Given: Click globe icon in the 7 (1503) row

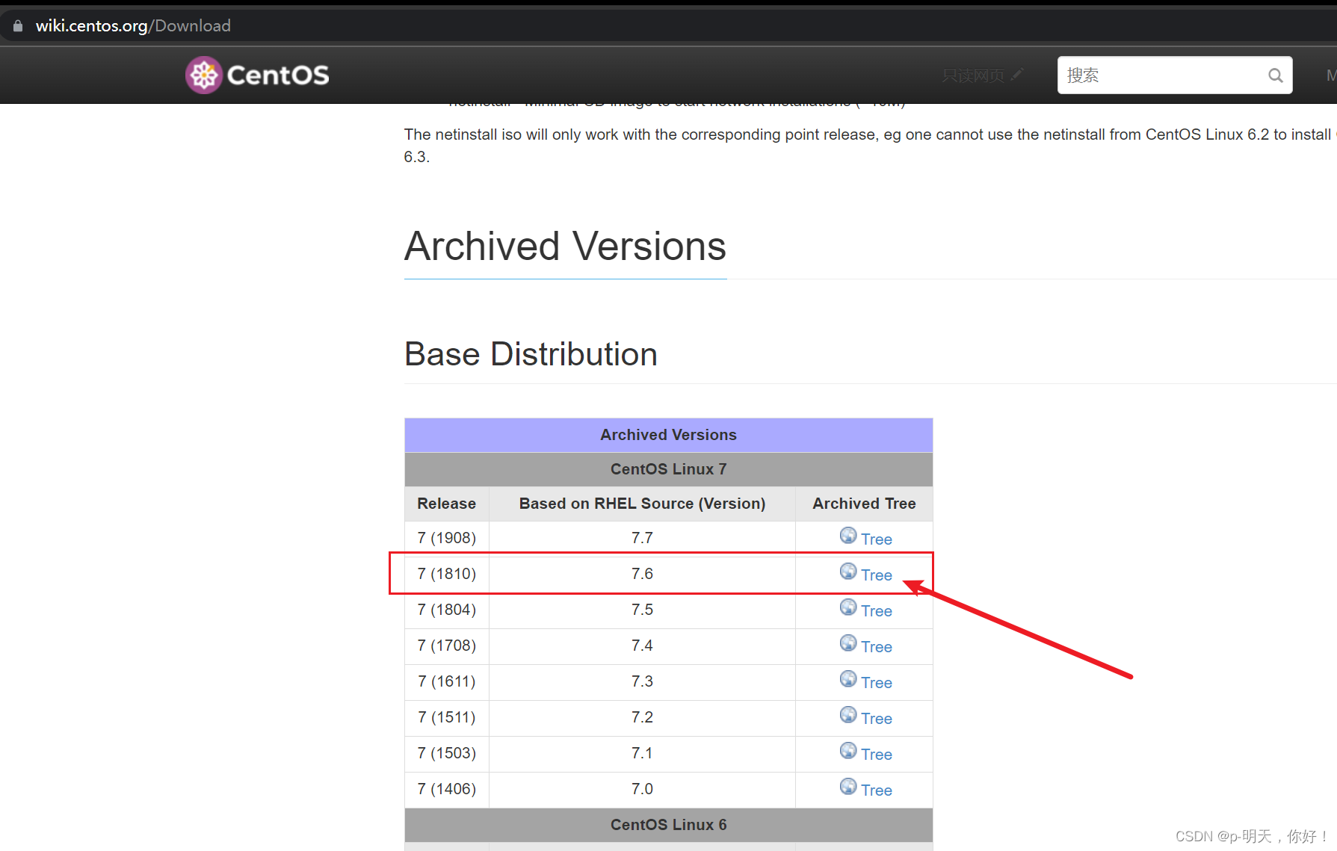Looking at the screenshot, I should [x=848, y=751].
